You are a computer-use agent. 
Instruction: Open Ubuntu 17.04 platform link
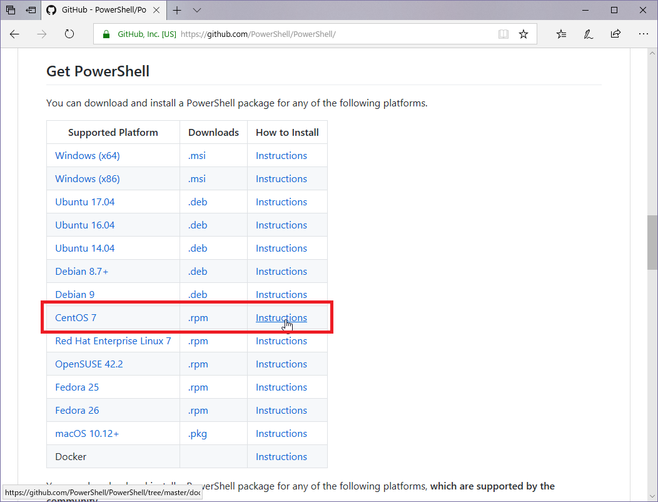pos(85,202)
